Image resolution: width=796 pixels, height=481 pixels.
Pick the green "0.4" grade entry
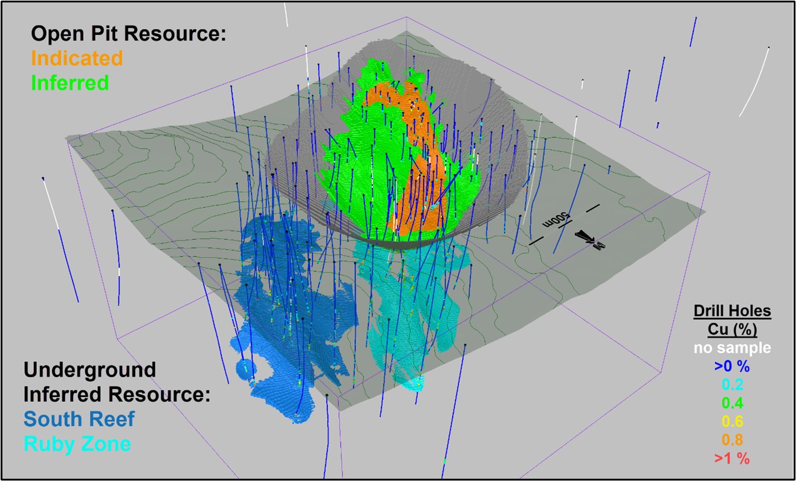(x=732, y=403)
